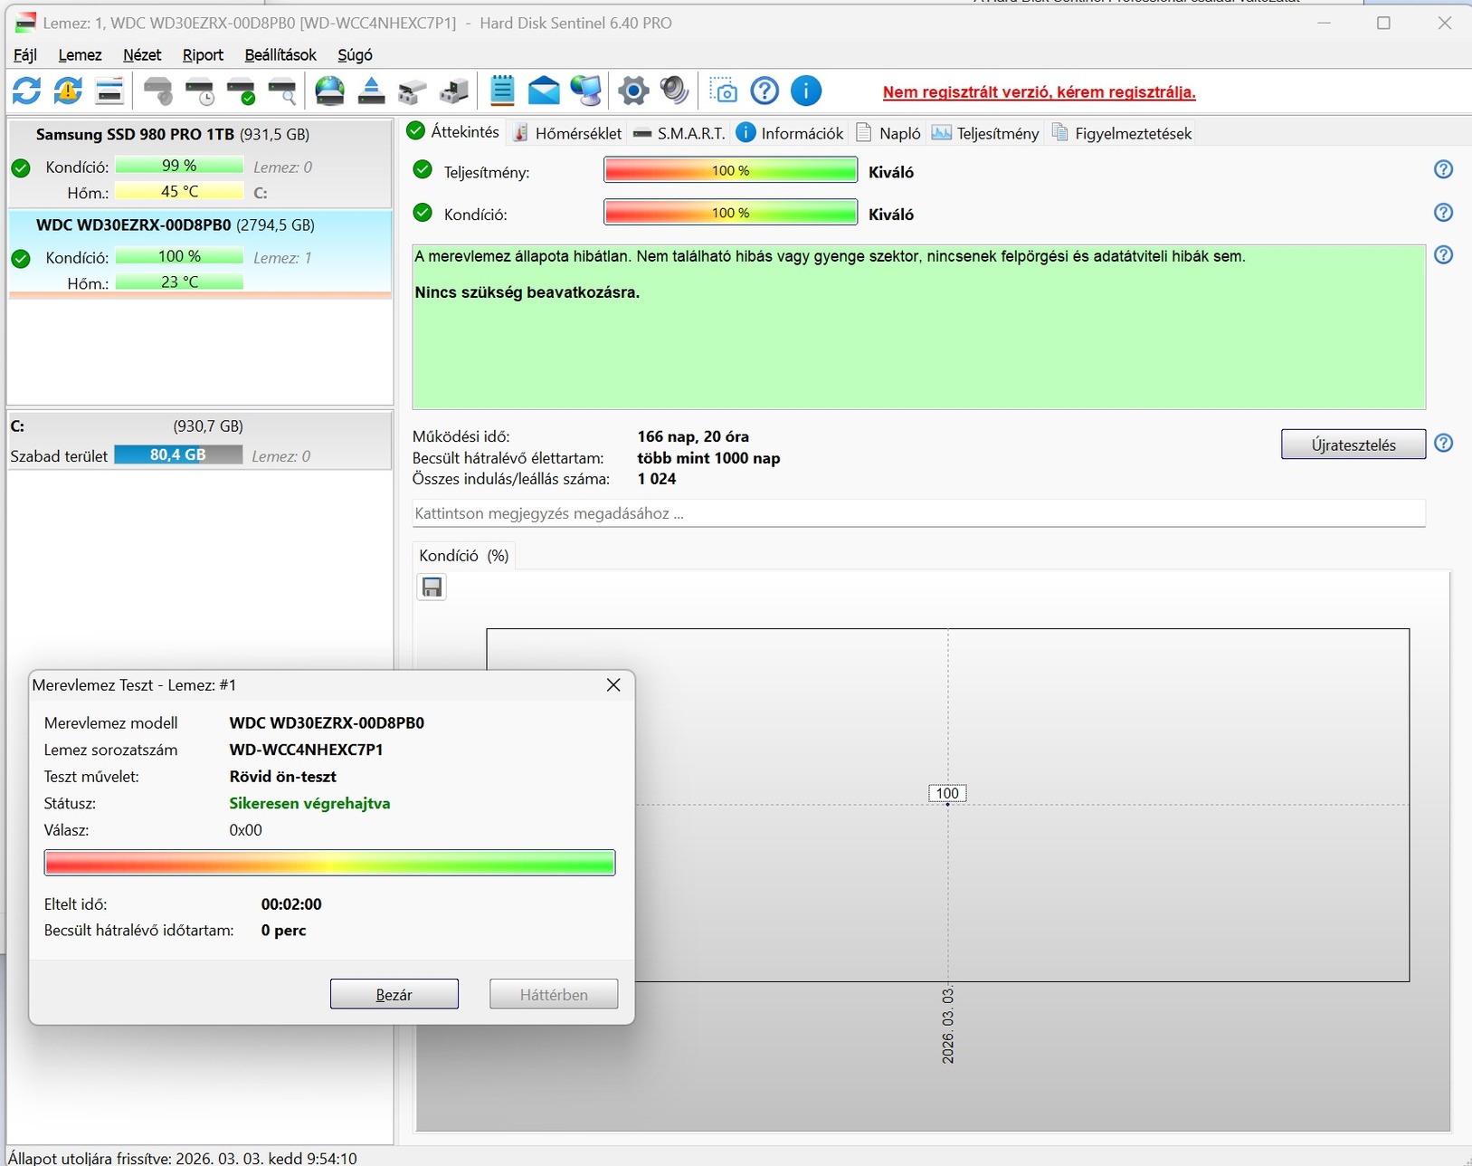Click the disk with clock toolbar icon

click(200, 91)
